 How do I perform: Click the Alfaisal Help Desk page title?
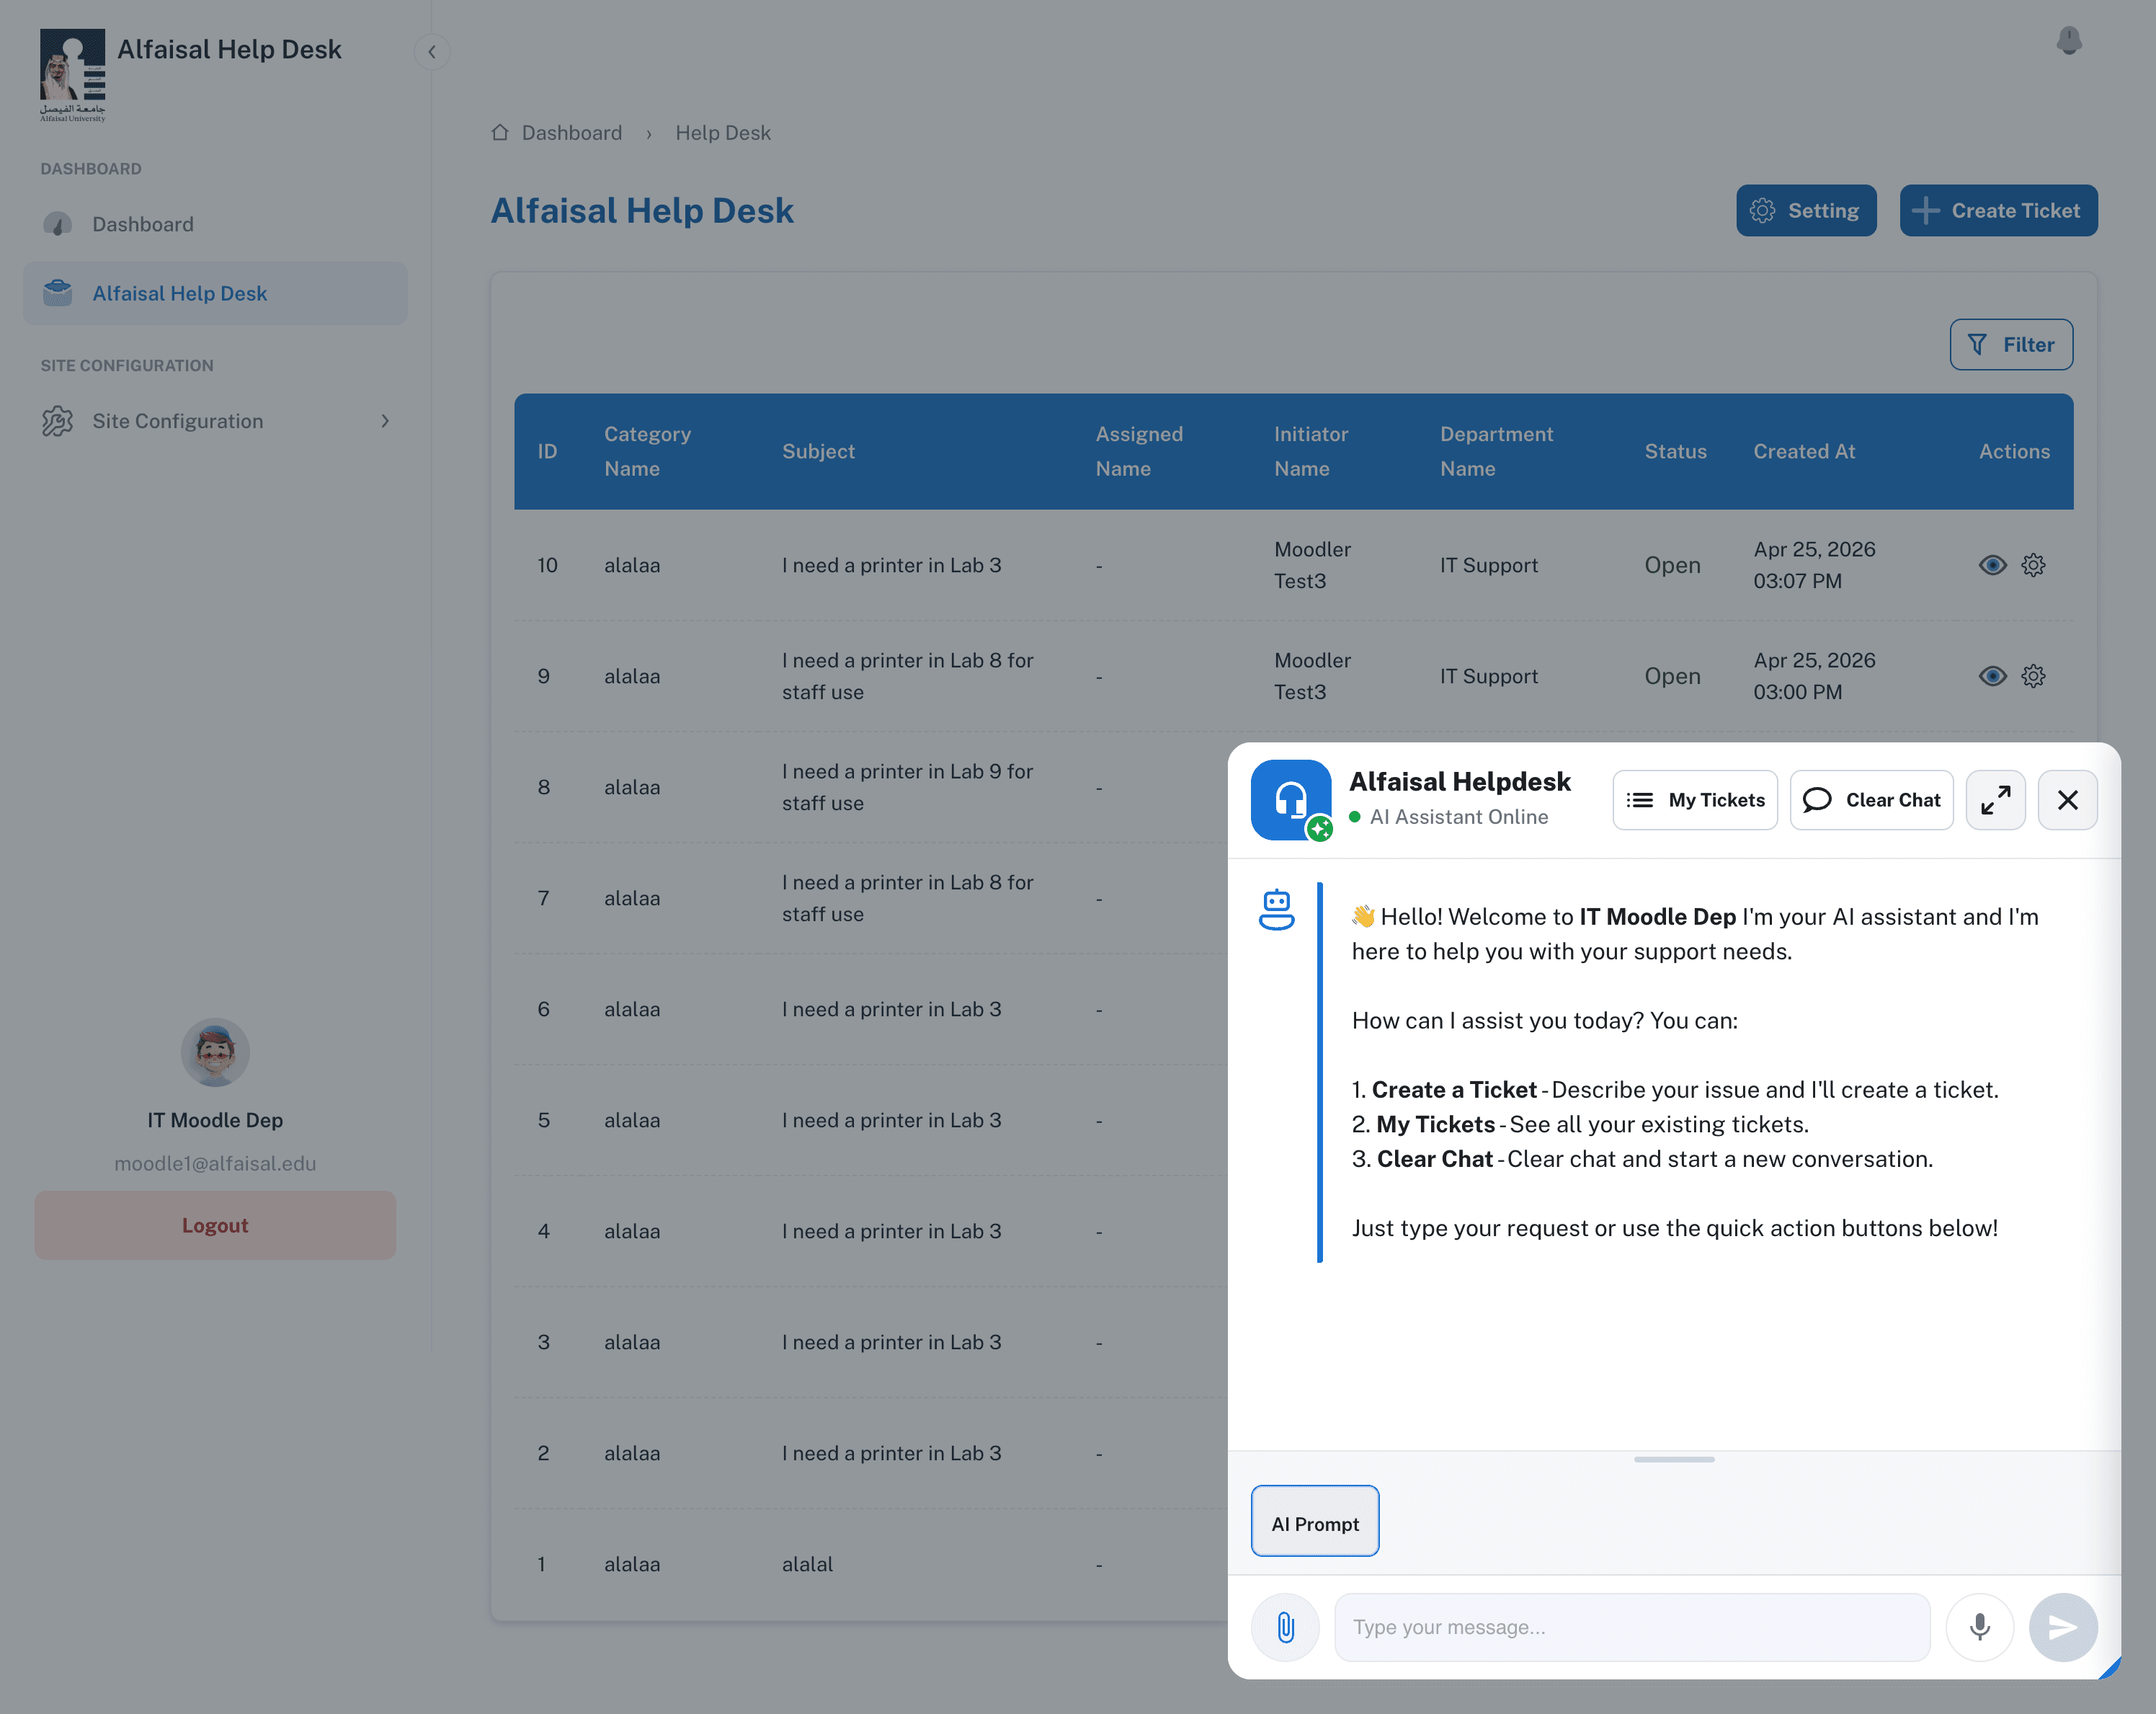point(642,211)
